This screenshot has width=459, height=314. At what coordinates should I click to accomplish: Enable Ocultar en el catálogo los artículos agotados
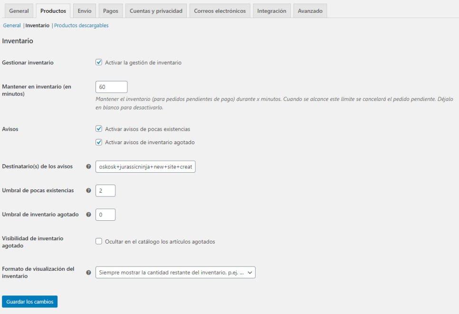click(x=99, y=242)
